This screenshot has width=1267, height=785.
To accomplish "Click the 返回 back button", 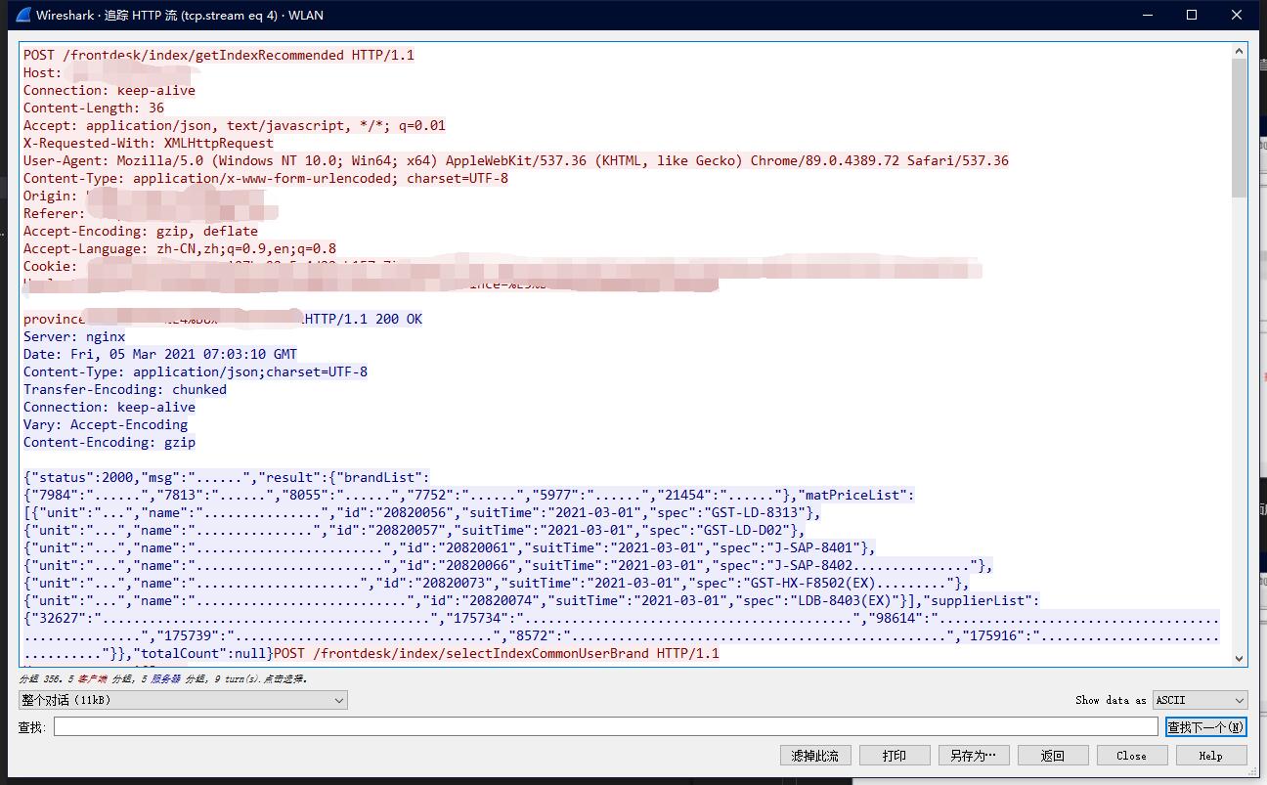I will 1053,756.
